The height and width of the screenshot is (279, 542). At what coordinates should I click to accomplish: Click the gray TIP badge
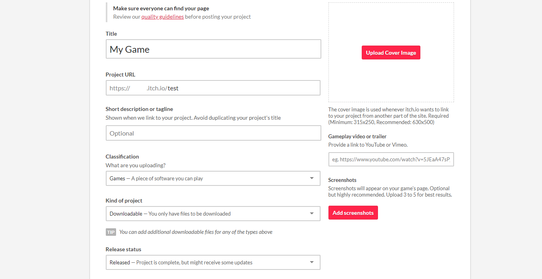point(111,232)
